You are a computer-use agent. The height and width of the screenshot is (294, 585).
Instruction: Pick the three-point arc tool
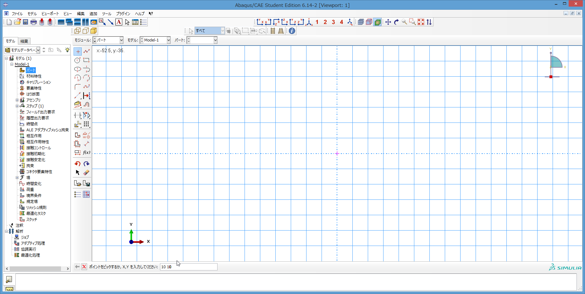86,78
